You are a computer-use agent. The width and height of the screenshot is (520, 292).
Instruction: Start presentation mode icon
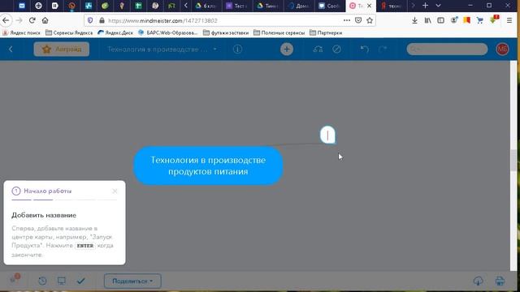[x=62, y=281]
